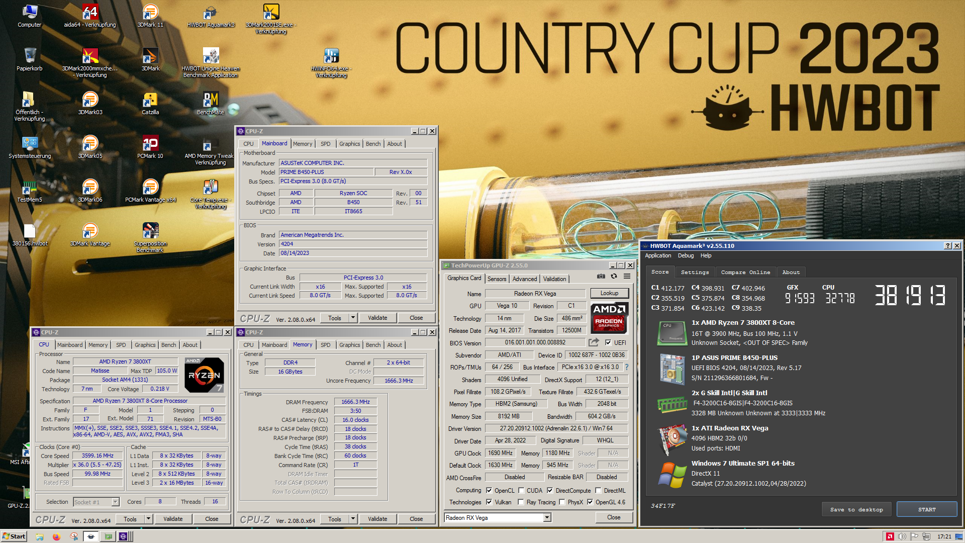Open the aida64 desktop shortcut

click(90, 16)
